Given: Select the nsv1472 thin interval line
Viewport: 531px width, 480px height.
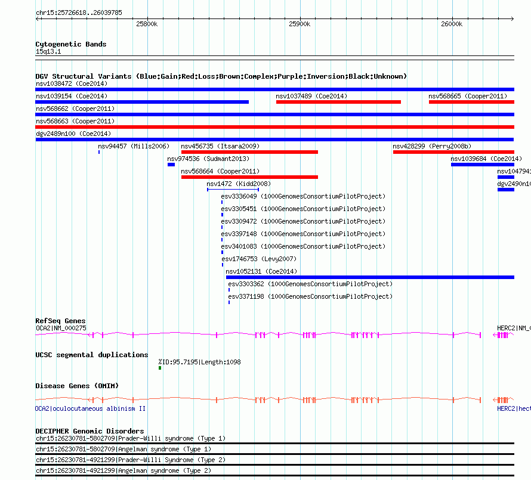Looking at the screenshot, I should click(233, 190).
